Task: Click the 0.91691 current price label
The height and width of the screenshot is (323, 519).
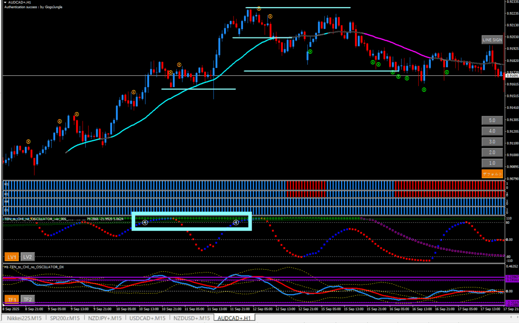Action: (x=512, y=76)
